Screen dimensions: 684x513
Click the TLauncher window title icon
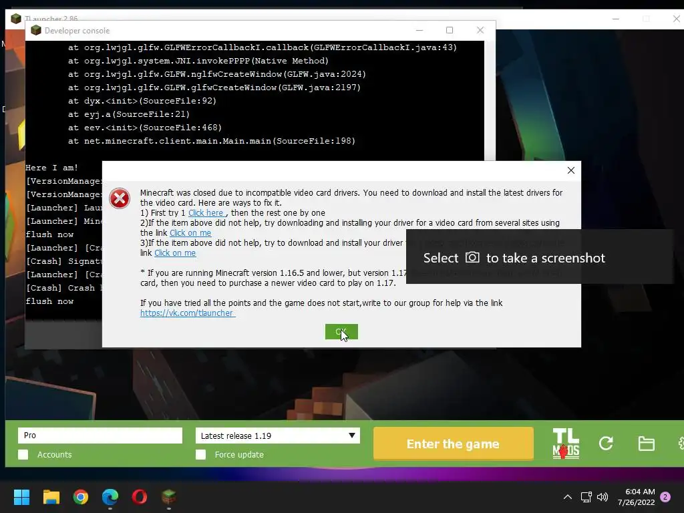pos(16,19)
